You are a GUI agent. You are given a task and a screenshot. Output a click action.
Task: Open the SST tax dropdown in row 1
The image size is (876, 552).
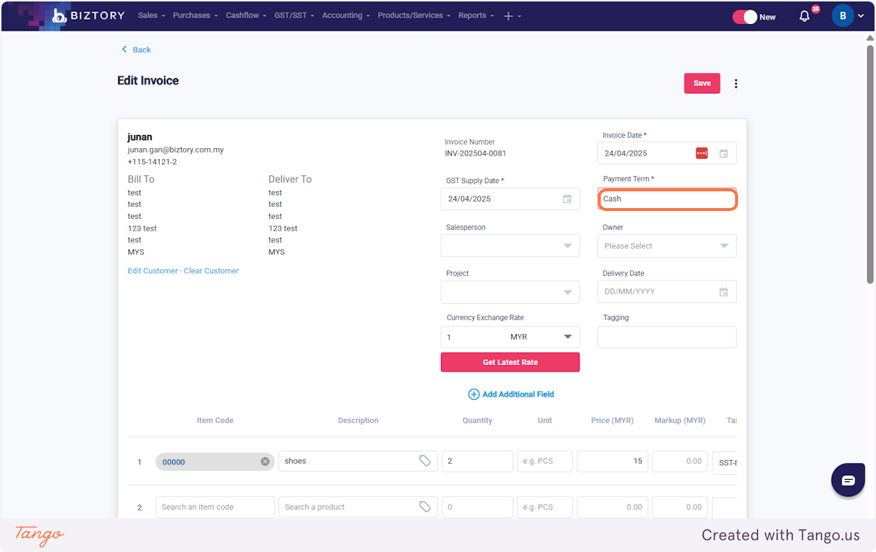(x=724, y=462)
